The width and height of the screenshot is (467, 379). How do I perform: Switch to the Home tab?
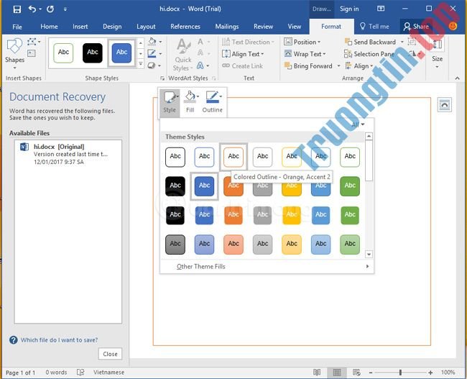[x=49, y=27]
